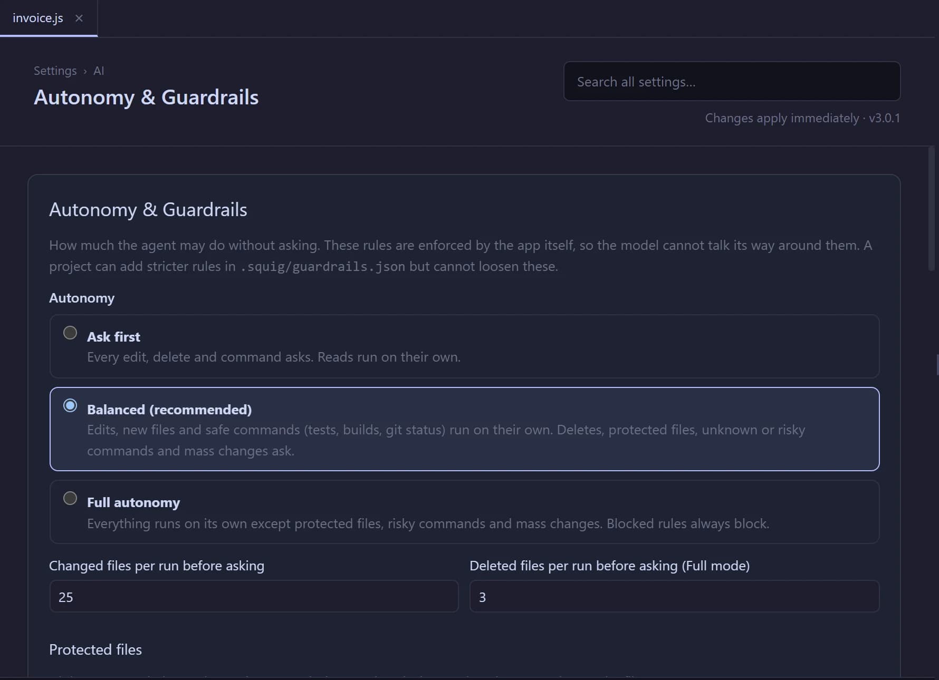The image size is (939, 680).
Task: Focus the Search all settings field
Action: tap(732, 82)
